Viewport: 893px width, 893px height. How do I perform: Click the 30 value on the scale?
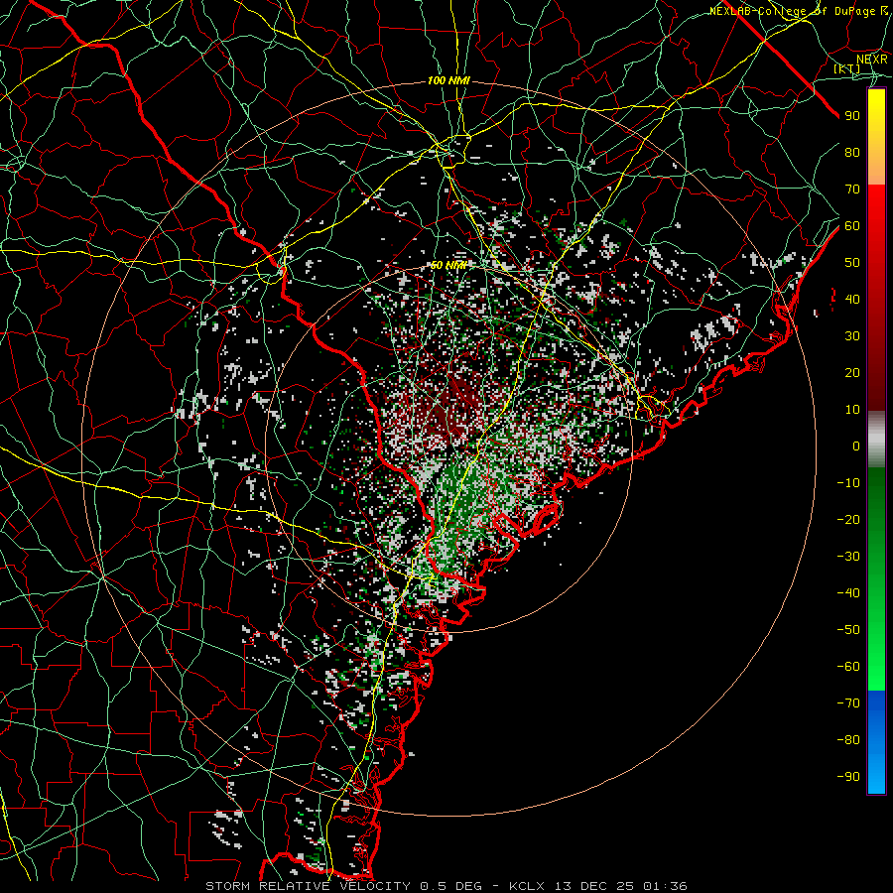point(852,336)
